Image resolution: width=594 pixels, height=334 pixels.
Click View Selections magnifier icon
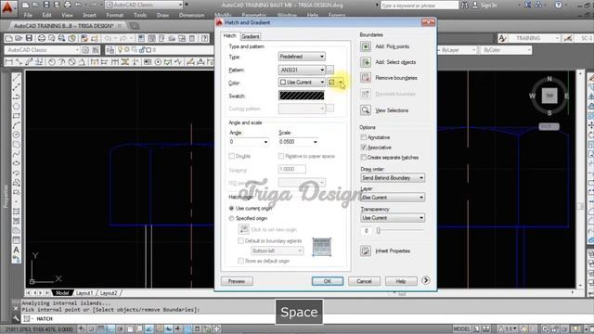click(365, 110)
